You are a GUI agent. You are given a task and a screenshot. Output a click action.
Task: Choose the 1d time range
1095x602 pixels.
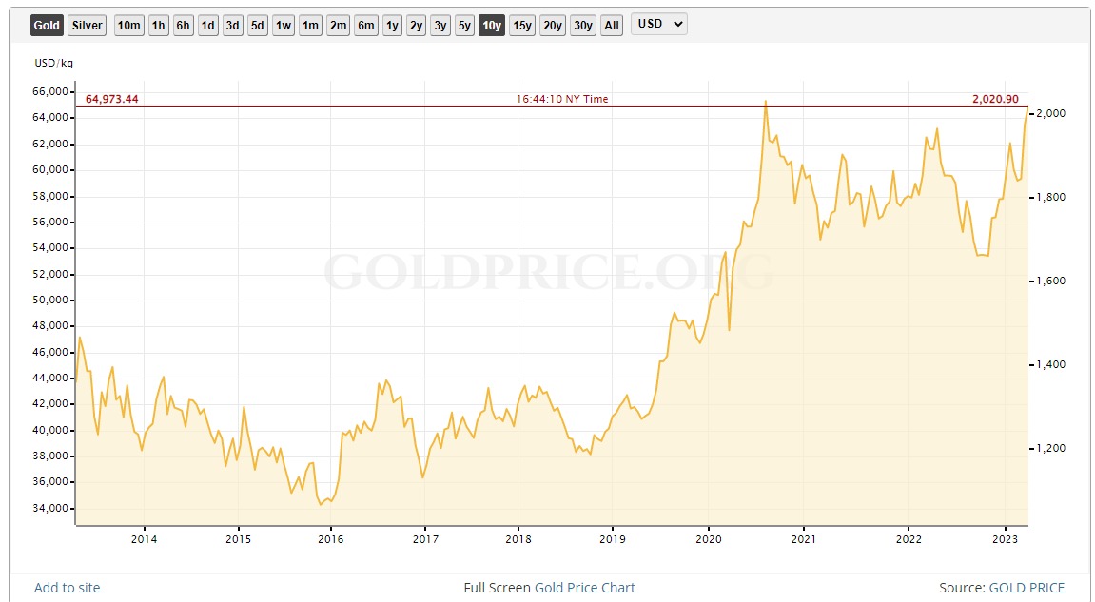(x=207, y=25)
